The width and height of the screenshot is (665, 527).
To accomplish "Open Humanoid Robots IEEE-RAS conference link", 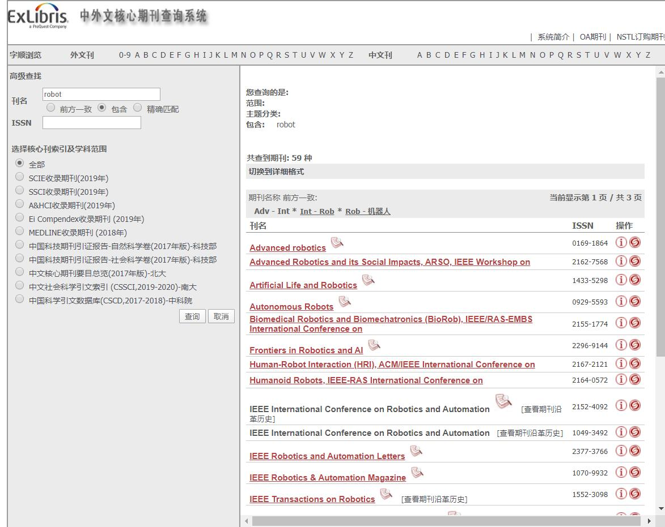I will pos(366,380).
